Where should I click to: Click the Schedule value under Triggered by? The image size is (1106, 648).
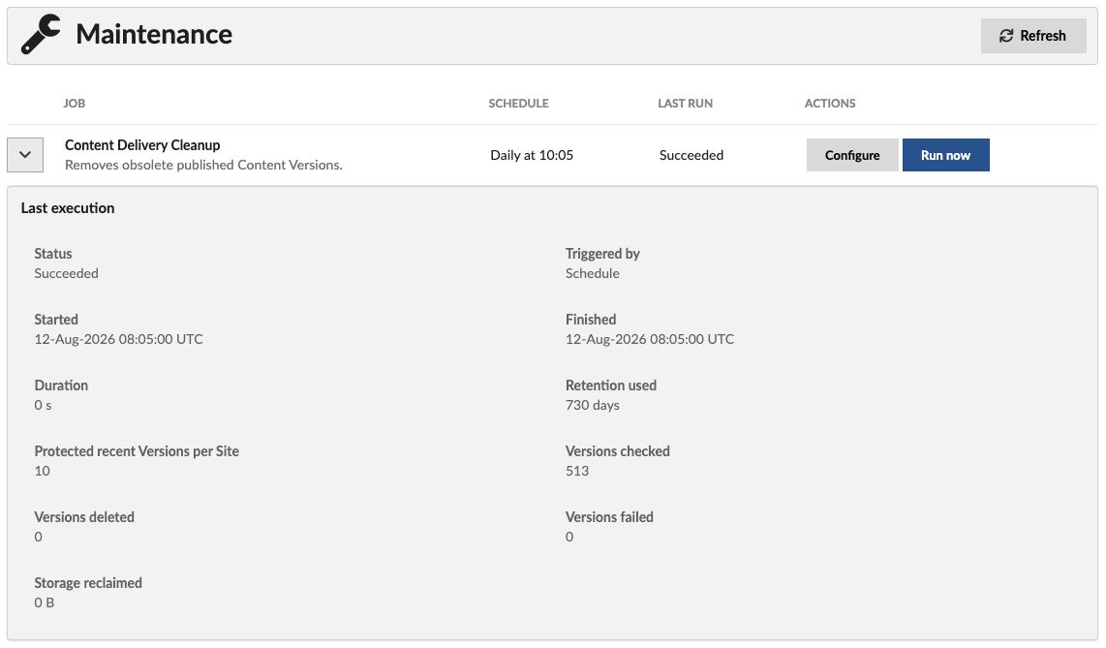tap(593, 273)
